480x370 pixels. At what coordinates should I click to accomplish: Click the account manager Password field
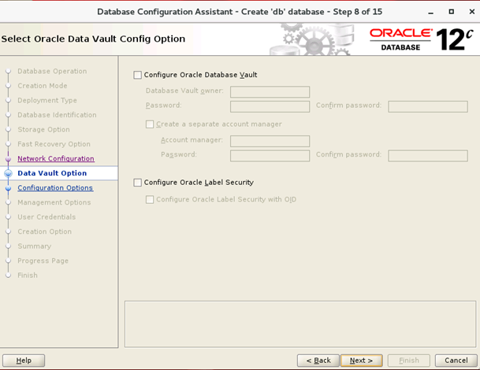[270, 156]
